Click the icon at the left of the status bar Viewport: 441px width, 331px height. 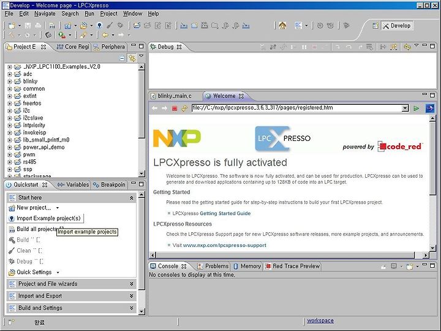pyautogui.click(x=11, y=322)
